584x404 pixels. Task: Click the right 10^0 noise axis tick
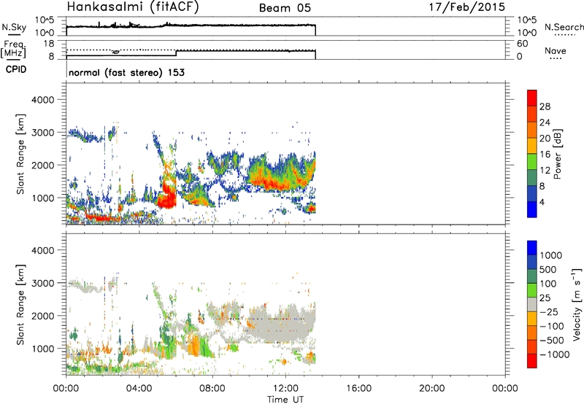(x=526, y=33)
